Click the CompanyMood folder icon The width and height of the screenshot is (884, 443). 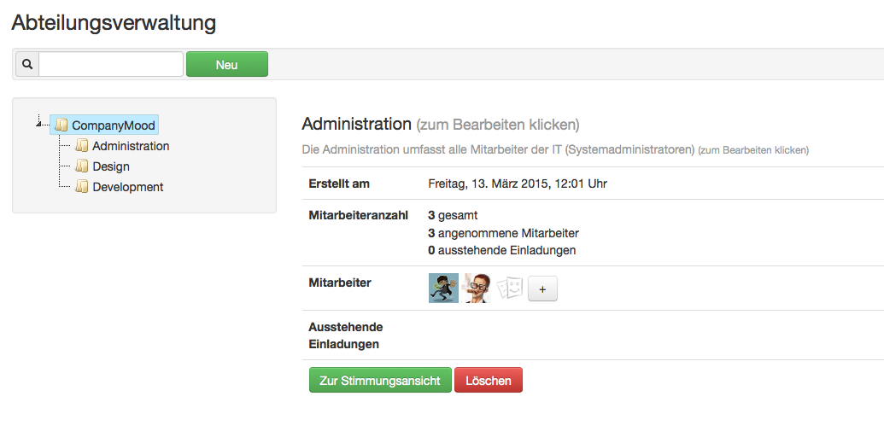(x=61, y=125)
